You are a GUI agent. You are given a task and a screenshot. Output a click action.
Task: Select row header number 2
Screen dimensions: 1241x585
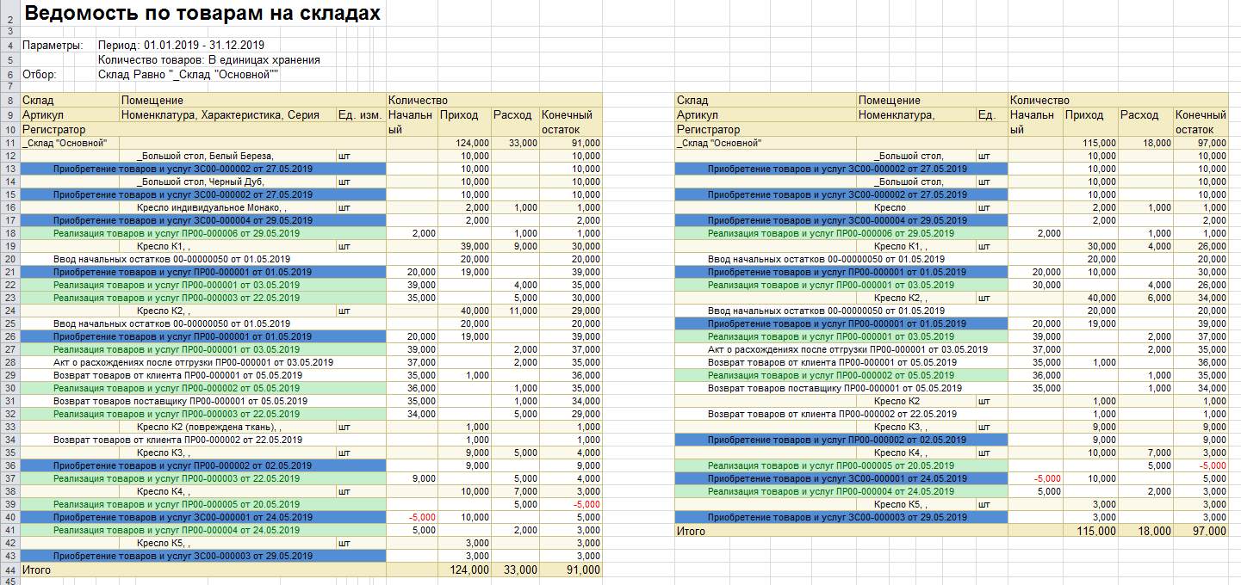point(9,15)
